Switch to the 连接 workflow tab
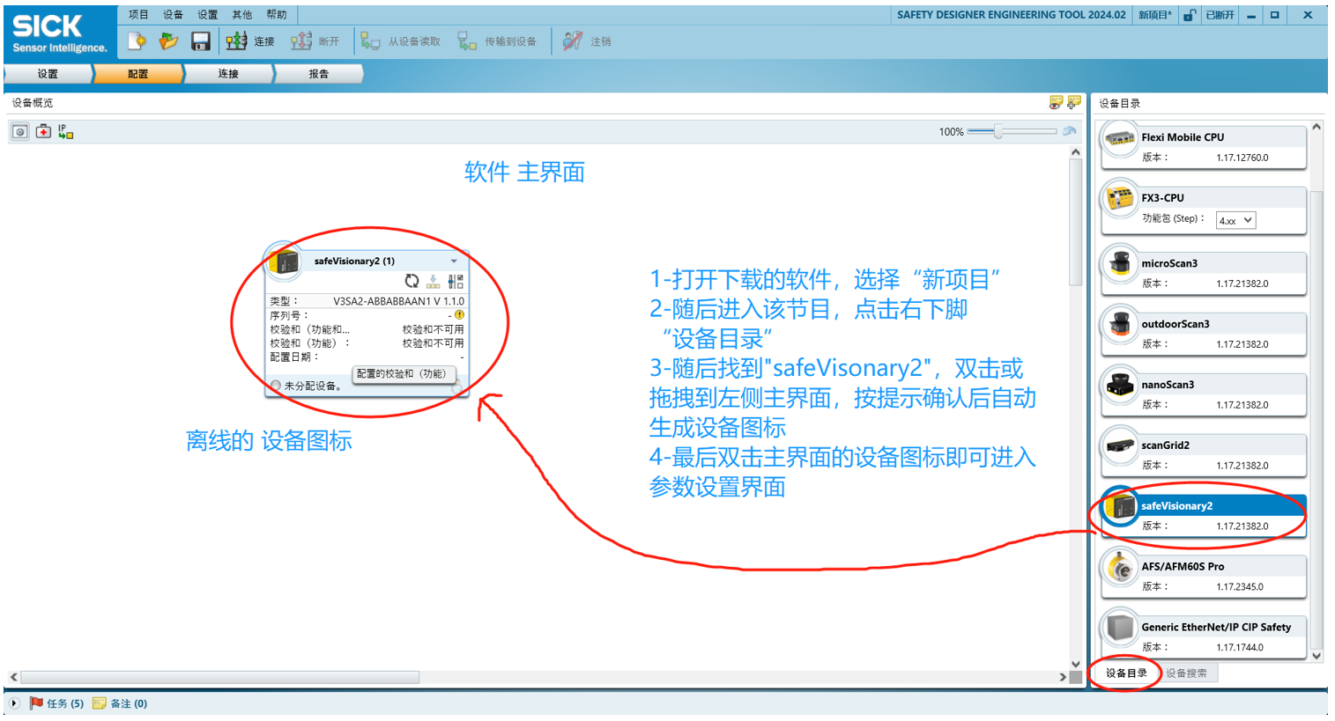This screenshot has height=721, width=1335. click(x=228, y=74)
